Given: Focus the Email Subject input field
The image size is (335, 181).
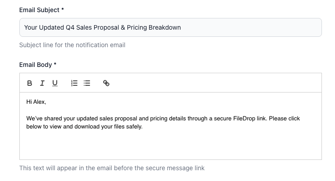Looking at the screenshot, I should point(248,27).
